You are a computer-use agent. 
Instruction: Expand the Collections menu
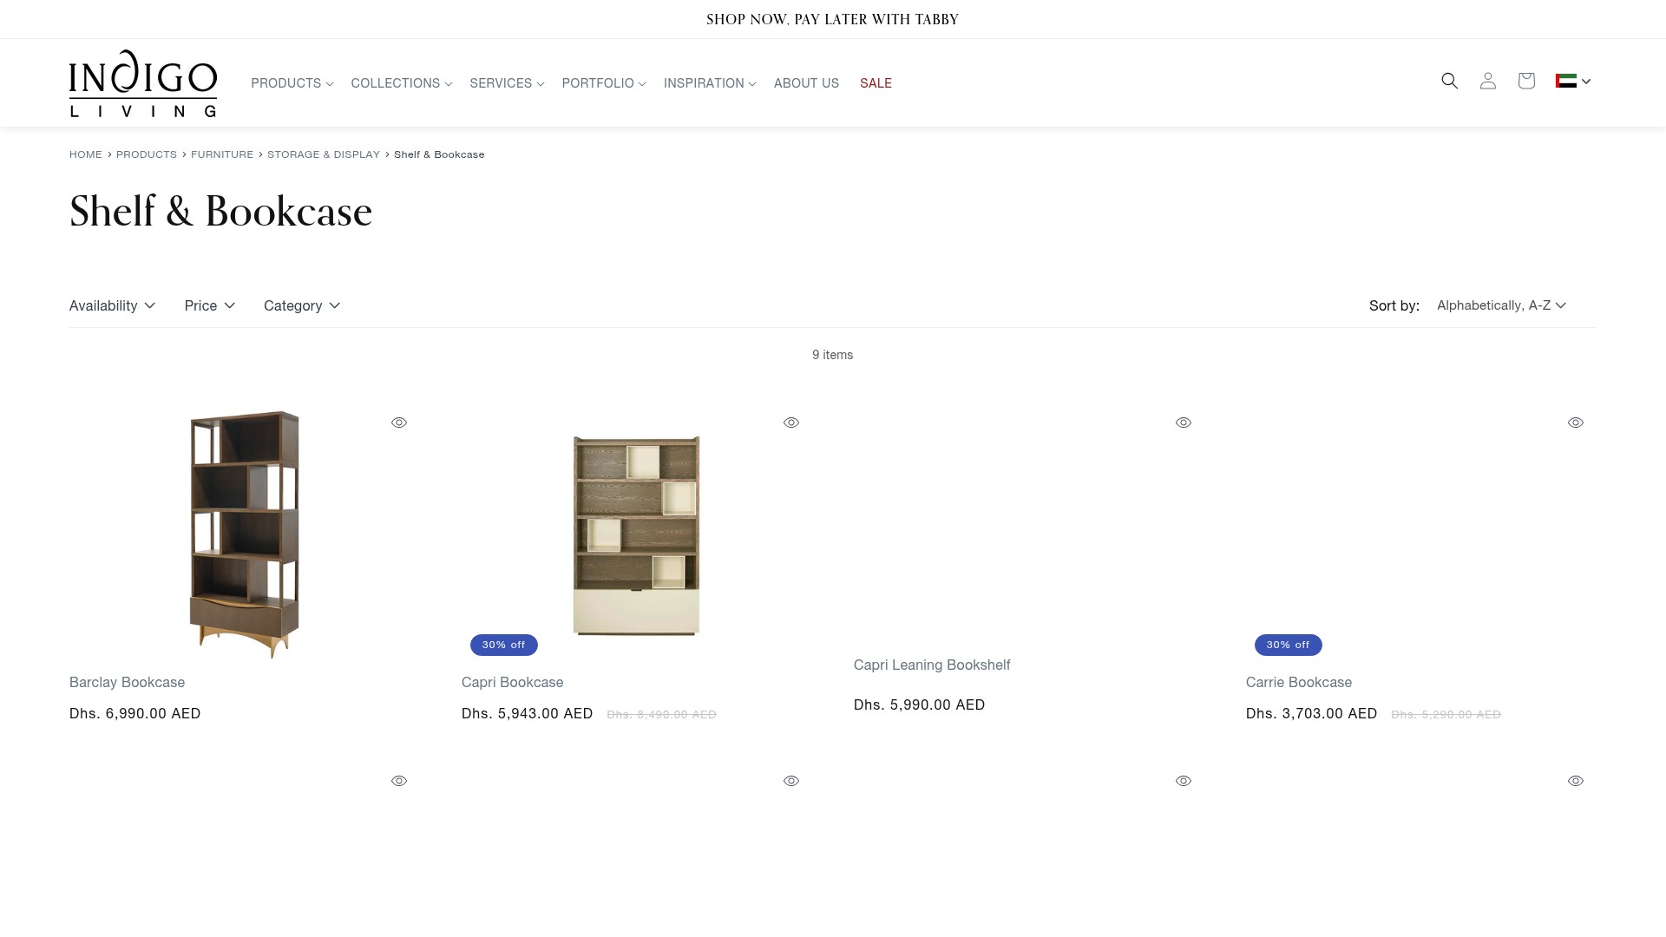(x=402, y=83)
